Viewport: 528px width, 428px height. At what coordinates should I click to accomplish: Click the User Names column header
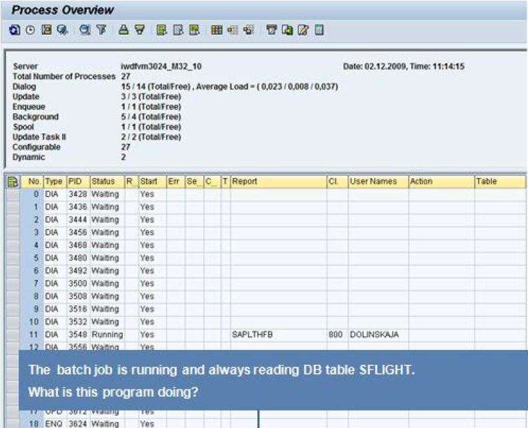[x=378, y=181]
